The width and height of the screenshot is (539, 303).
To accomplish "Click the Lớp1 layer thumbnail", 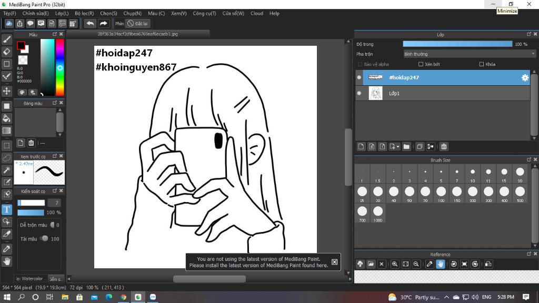I will [x=375, y=93].
